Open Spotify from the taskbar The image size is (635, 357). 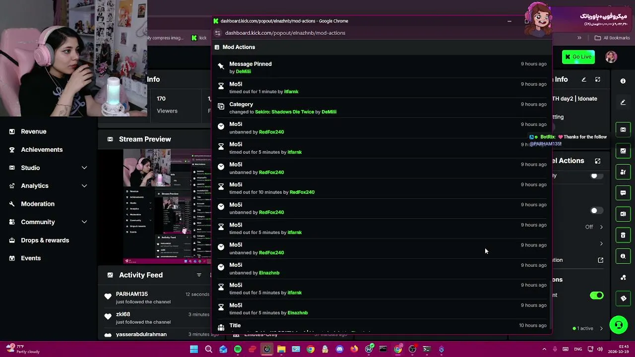pyautogui.click(x=238, y=350)
